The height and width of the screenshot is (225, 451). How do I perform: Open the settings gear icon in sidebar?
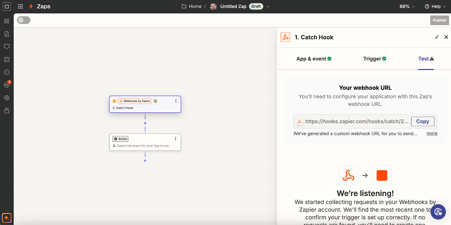(7, 98)
